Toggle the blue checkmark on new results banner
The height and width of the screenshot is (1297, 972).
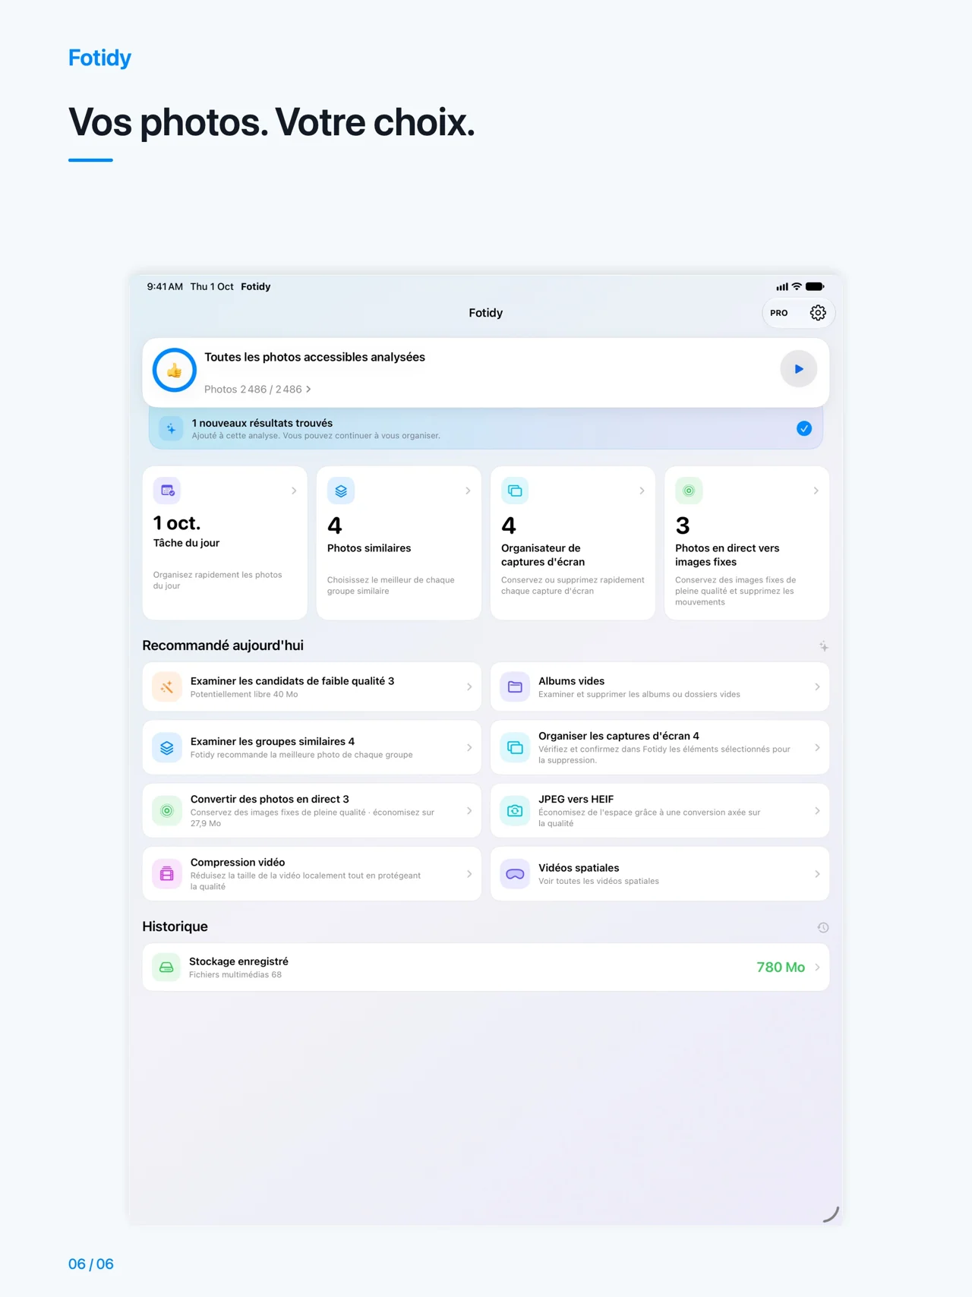coord(804,429)
